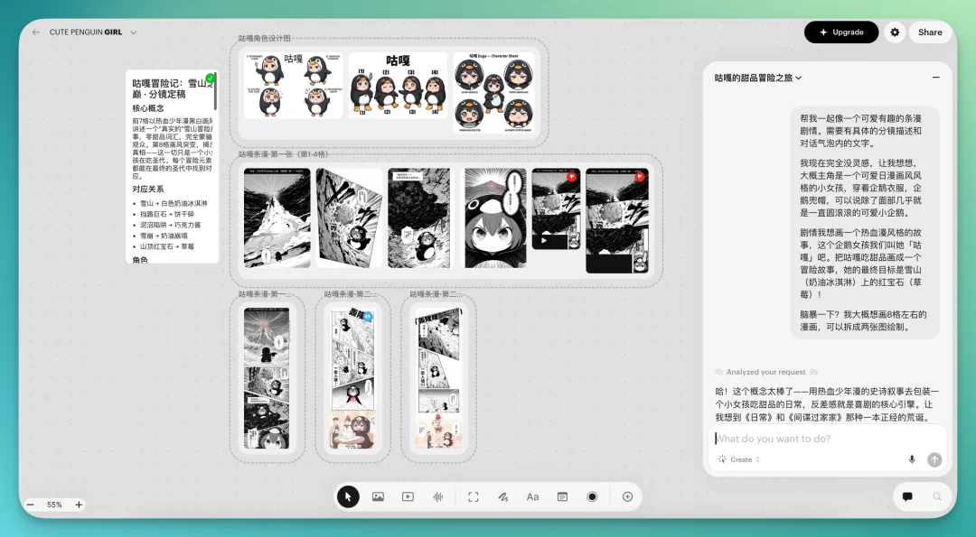Click the green checkmark on the document card

point(211,79)
